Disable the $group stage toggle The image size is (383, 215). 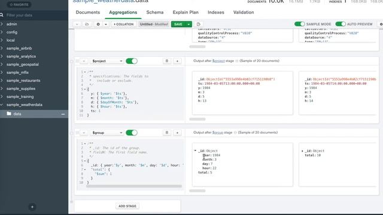click(132, 133)
